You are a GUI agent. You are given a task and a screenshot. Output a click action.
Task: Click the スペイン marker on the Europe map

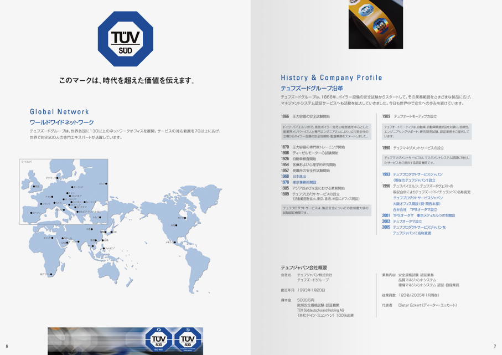tap(31, 213)
